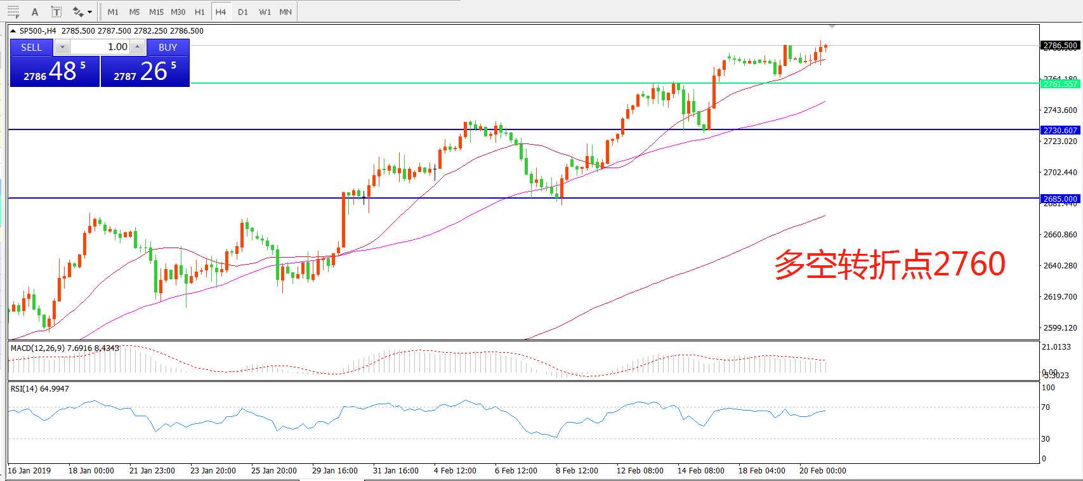The image size is (1083, 481).
Task: Click the arrows objects tool icon
Action: pos(77,11)
